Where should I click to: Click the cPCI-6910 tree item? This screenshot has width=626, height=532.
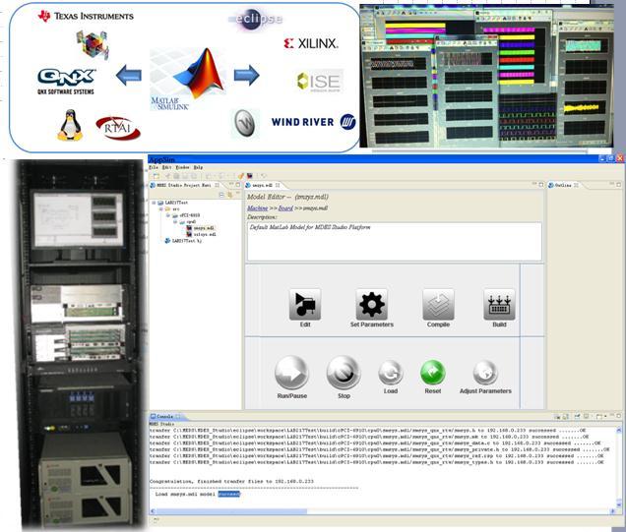(x=186, y=215)
